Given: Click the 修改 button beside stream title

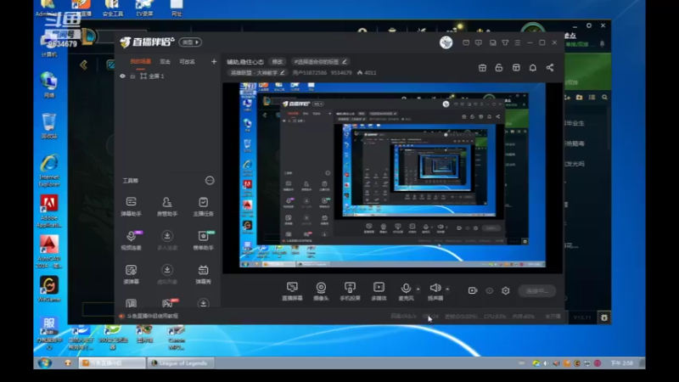Looking at the screenshot, I should [x=278, y=62].
